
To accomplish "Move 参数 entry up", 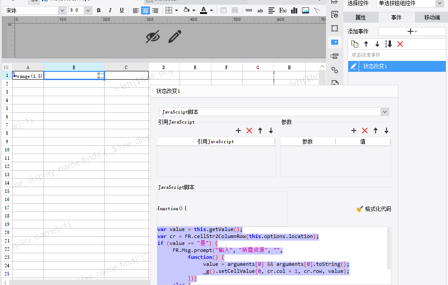I will tap(375, 131).
